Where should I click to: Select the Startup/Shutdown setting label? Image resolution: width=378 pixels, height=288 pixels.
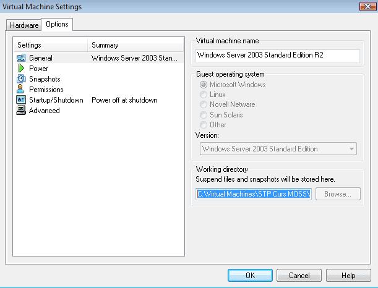(x=56, y=100)
